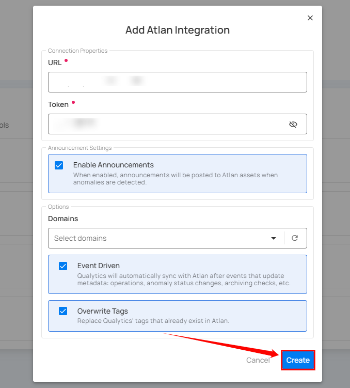350x388 pixels.
Task: Click Qualytics will automatically sync description
Action: tap(184, 280)
